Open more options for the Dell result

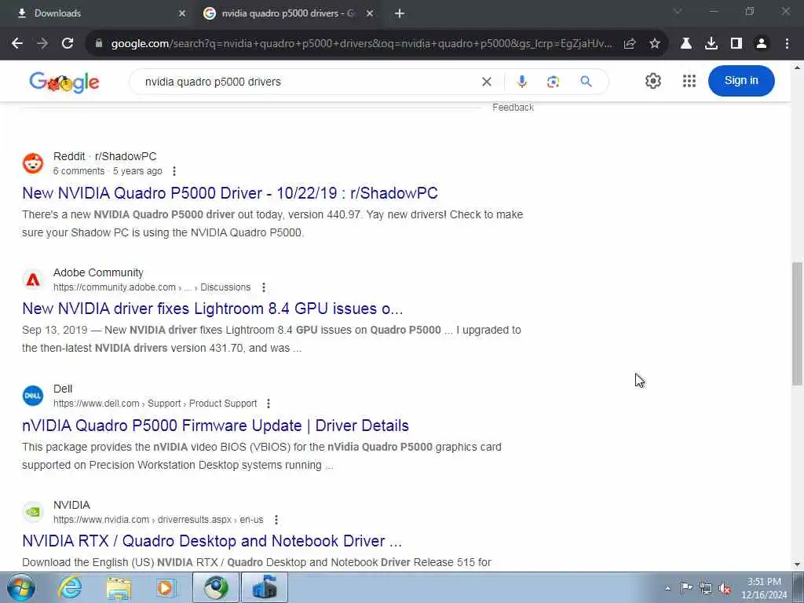coord(269,404)
